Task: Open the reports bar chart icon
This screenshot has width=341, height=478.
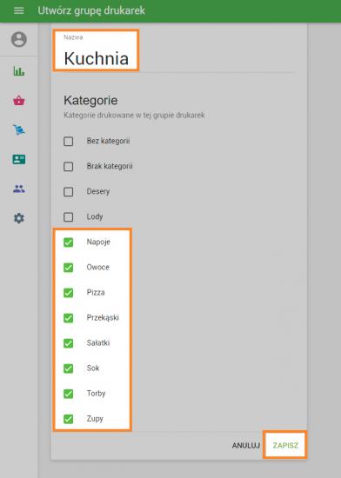Action: pos(19,71)
